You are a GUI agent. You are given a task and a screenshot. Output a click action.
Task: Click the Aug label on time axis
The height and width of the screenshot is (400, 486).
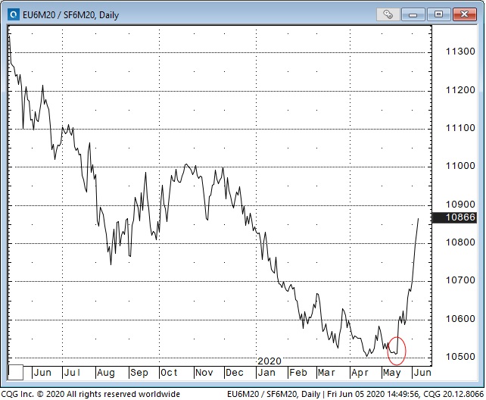coord(106,373)
